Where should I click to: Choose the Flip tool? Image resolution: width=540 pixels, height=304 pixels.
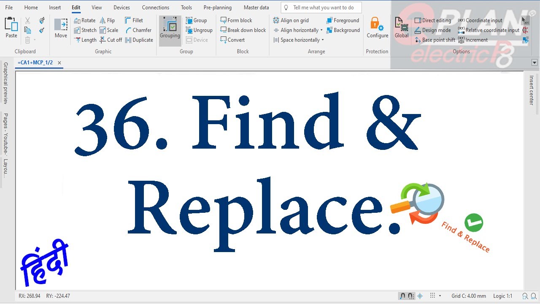point(107,20)
